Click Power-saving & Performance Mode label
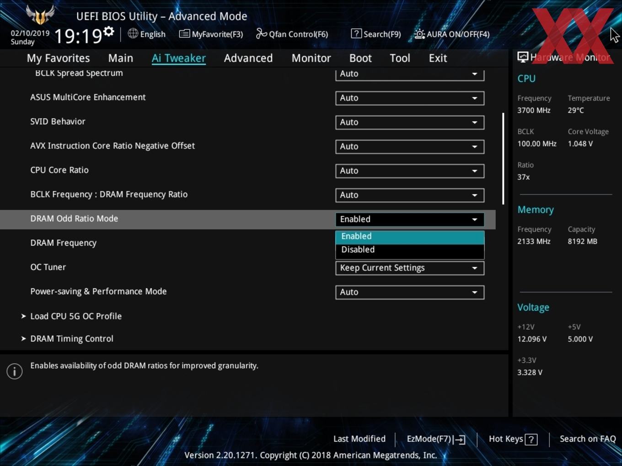 (x=98, y=291)
